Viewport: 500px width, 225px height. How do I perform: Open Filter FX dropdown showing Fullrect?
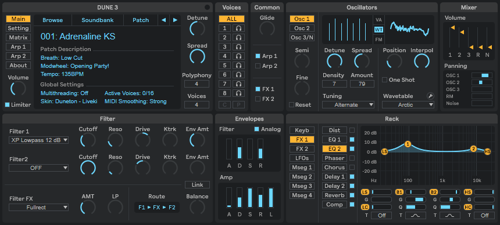pyautogui.click(x=38, y=208)
